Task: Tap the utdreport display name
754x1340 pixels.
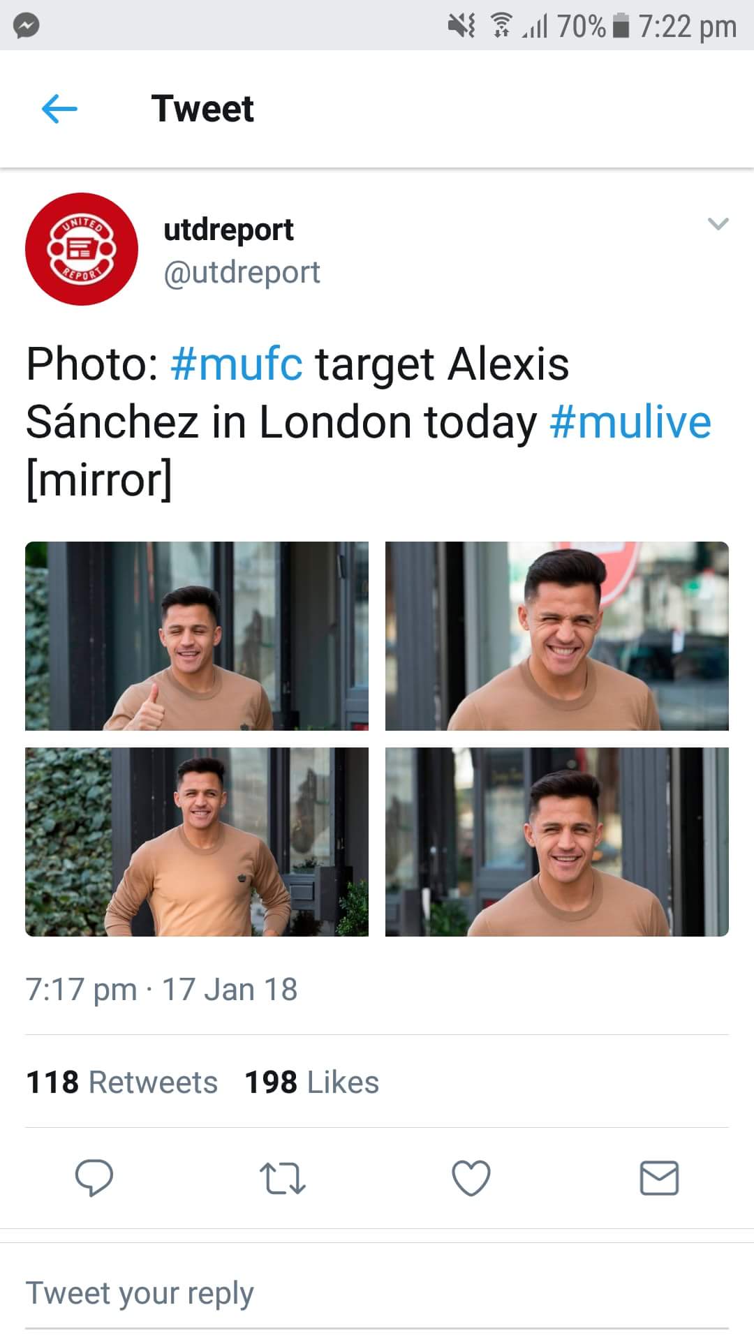Action: 228,230
